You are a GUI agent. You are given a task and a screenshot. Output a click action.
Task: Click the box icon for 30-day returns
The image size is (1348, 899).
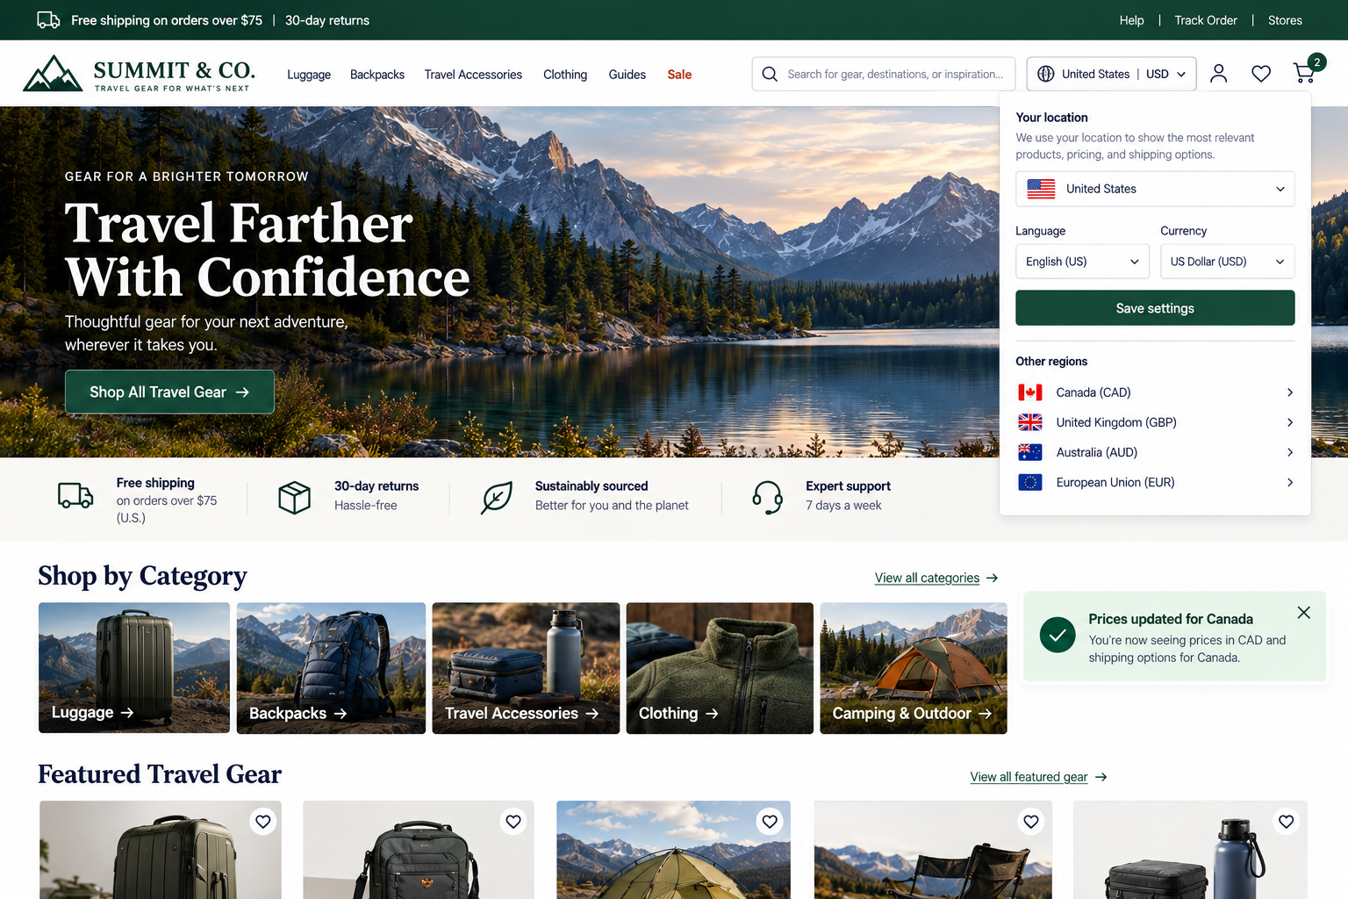coord(294,498)
